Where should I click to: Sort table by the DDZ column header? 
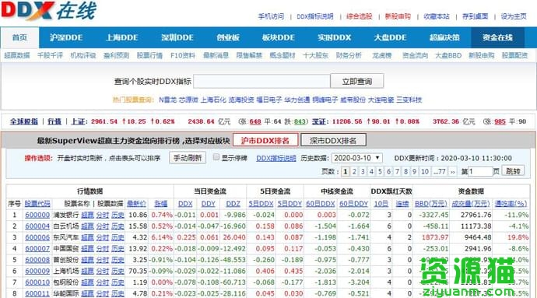[x=233, y=203]
